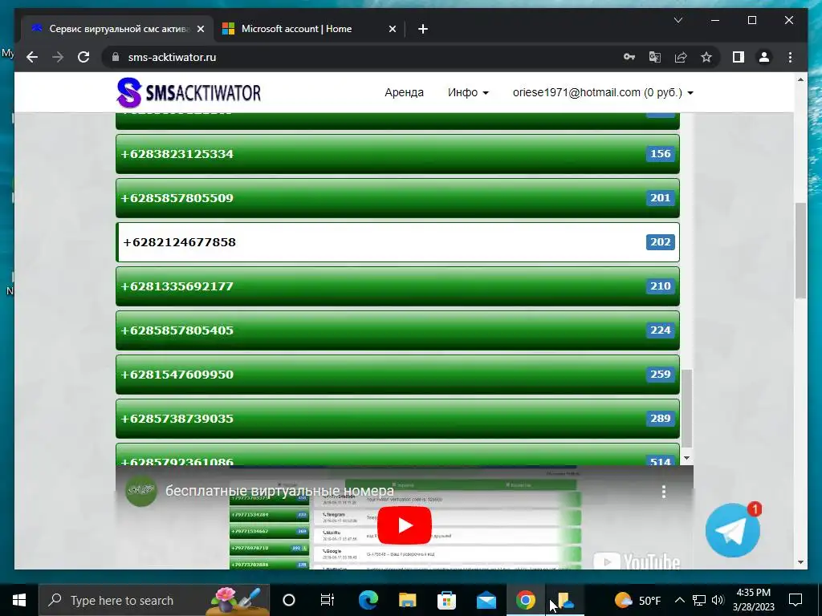822x616 pixels.
Task: Click the taskbar search box
Action: (154, 600)
